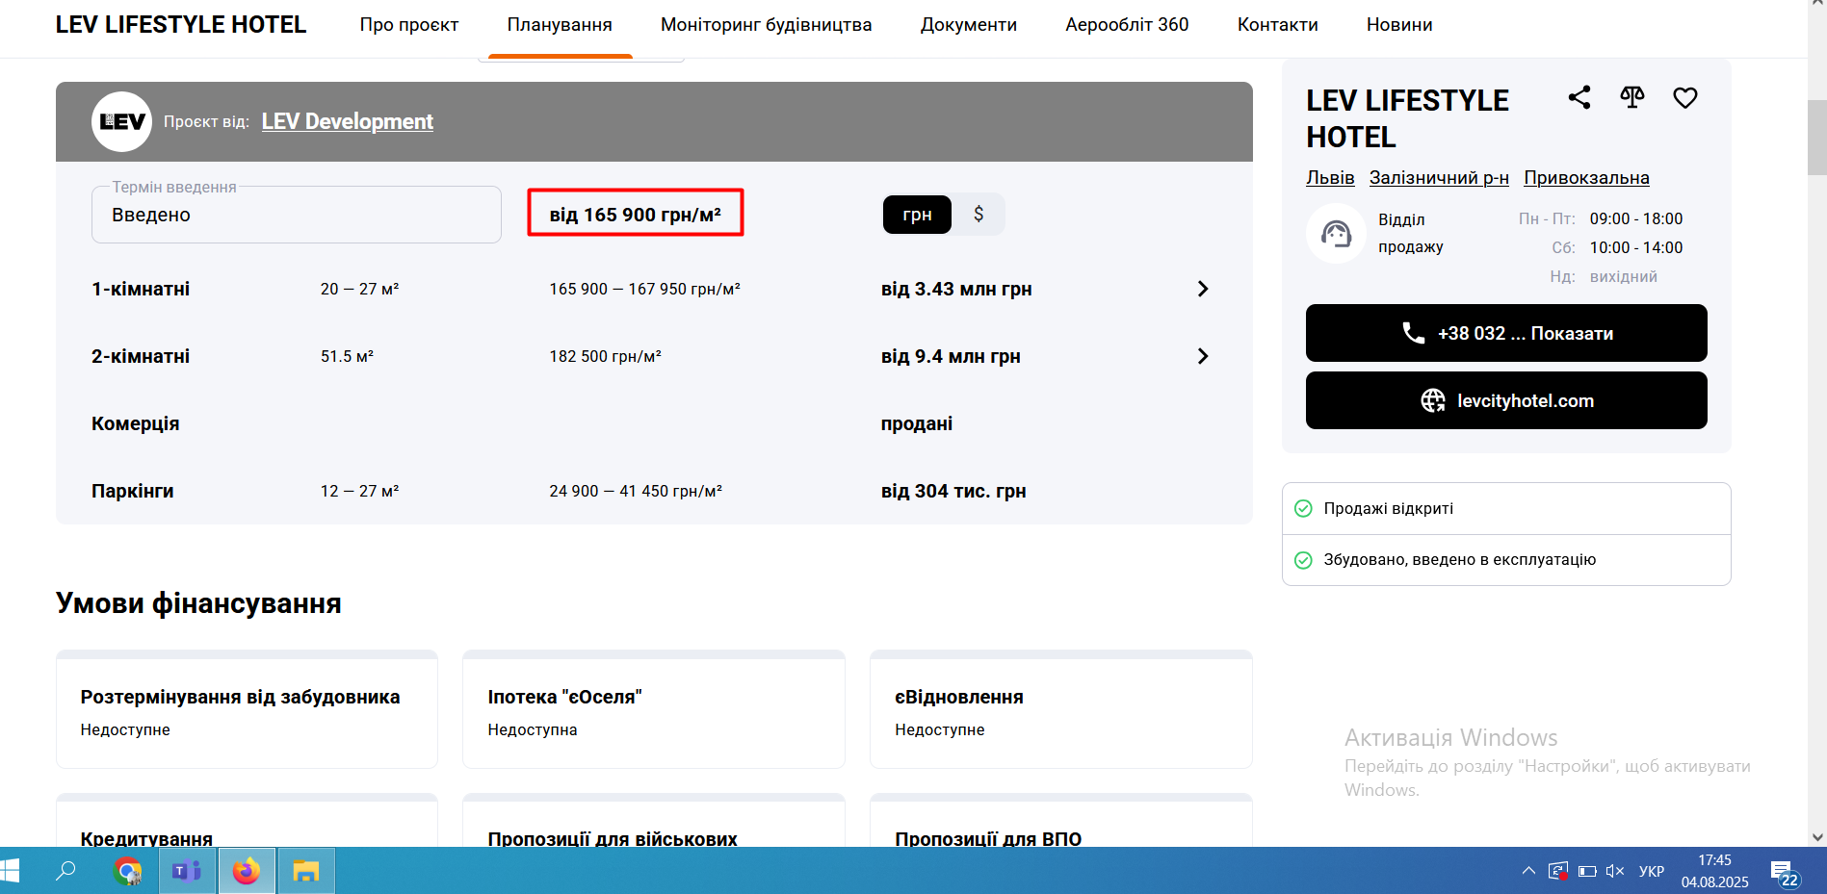Click the LEV round developer logo
The image size is (1827, 894).
click(x=121, y=121)
